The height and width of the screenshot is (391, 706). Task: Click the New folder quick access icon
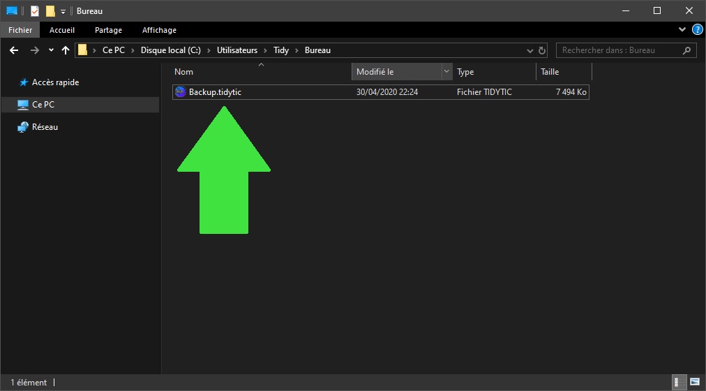50,10
